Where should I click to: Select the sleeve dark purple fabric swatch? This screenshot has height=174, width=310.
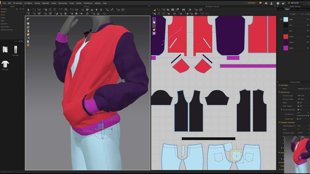pyautogui.click(x=286, y=42)
